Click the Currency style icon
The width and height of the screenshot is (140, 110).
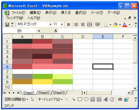coord(97,25)
